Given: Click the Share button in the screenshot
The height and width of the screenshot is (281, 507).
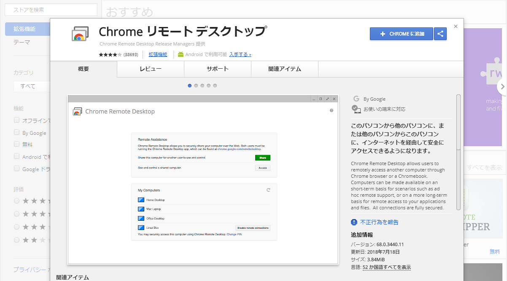Looking at the screenshot, I should (262, 158).
